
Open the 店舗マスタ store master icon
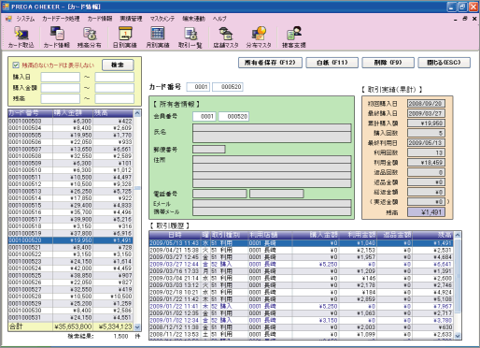click(x=226, y=37)
